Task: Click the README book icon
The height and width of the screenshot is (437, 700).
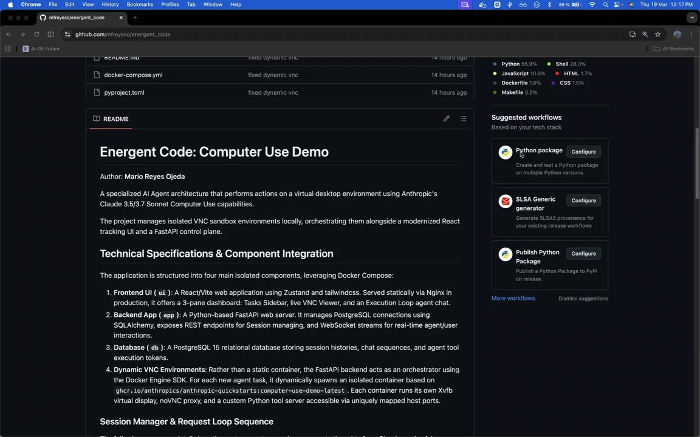Action: (x=97, y=118)
